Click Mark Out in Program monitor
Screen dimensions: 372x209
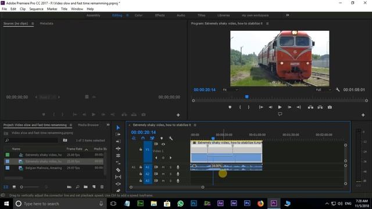click(249, 107)
